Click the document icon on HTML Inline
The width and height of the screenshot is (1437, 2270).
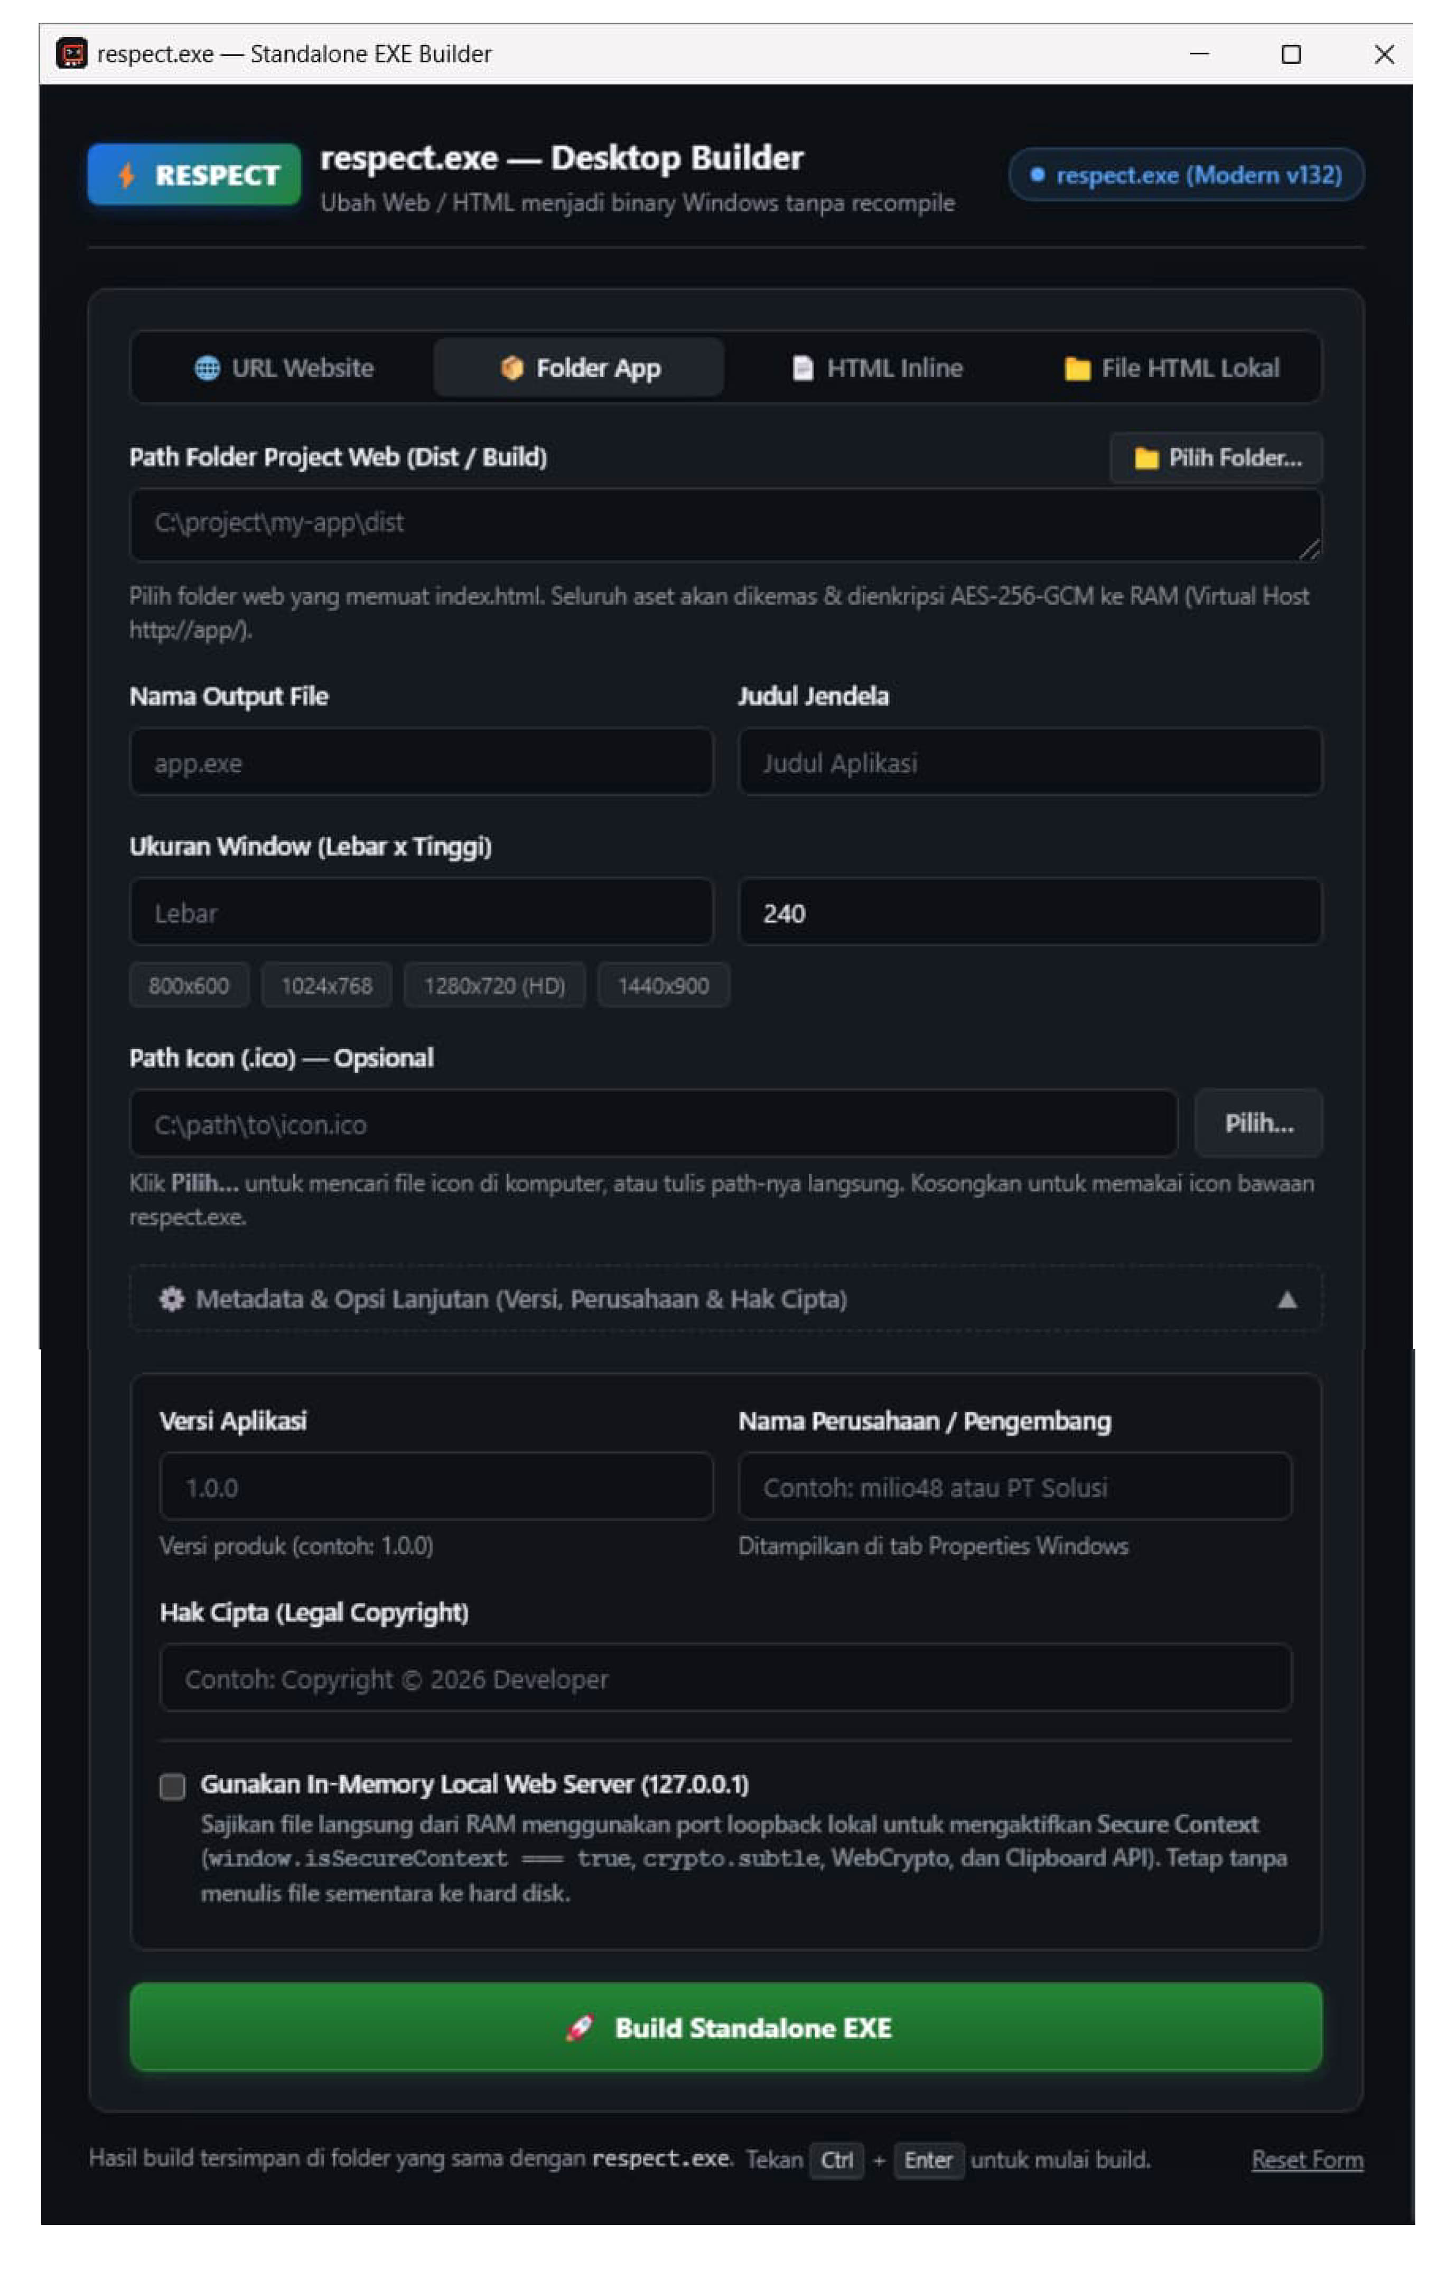pos(803,368)
